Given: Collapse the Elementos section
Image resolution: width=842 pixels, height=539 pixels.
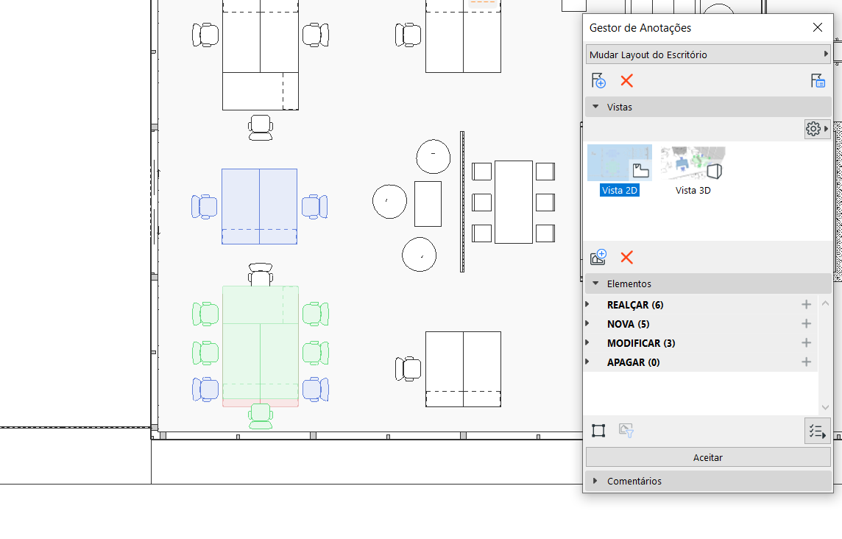Looking at the screenshot, I should [x=595, y=284].
